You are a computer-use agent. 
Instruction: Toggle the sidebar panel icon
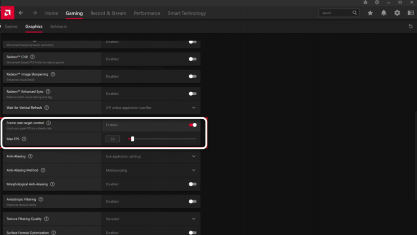[410, 13]
